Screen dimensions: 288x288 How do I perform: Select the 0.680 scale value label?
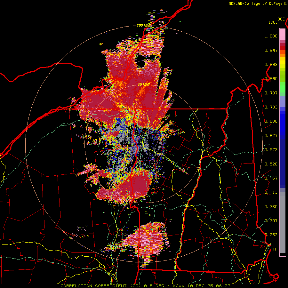pyautogui.click(x=271, y=121)
